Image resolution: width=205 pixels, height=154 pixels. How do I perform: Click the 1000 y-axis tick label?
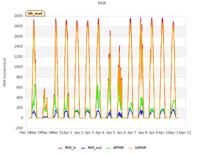coord(19,67)
